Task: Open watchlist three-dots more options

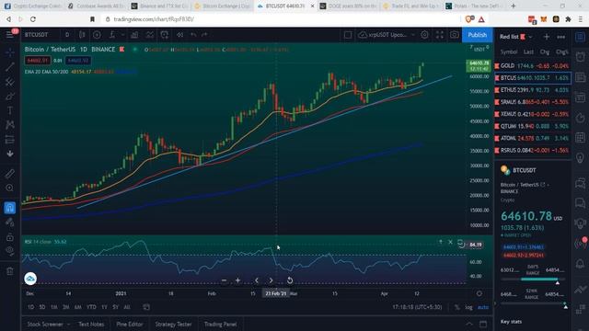Action: [x=560, y=37]
